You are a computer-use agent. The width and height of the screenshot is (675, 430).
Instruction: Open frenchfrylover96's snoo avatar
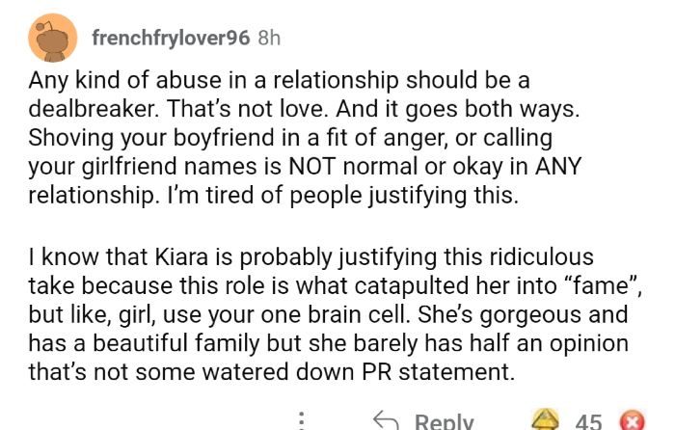click(x=54, y=38)
